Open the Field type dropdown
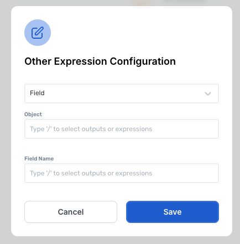 [122, 94]
